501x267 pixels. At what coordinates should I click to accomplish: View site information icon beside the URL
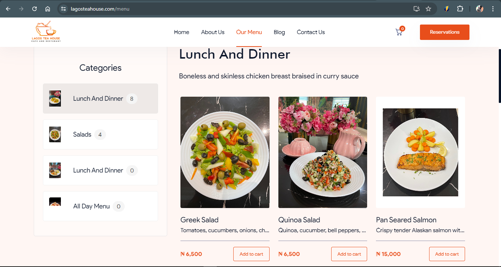pyautogui.click(x=63, y=9)
